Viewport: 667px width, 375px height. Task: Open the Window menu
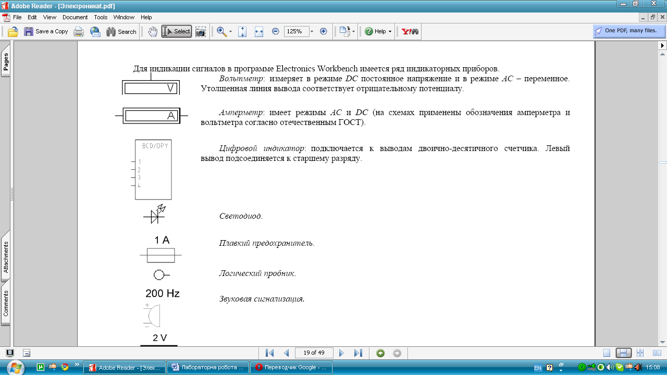click(x=124, y=17)
